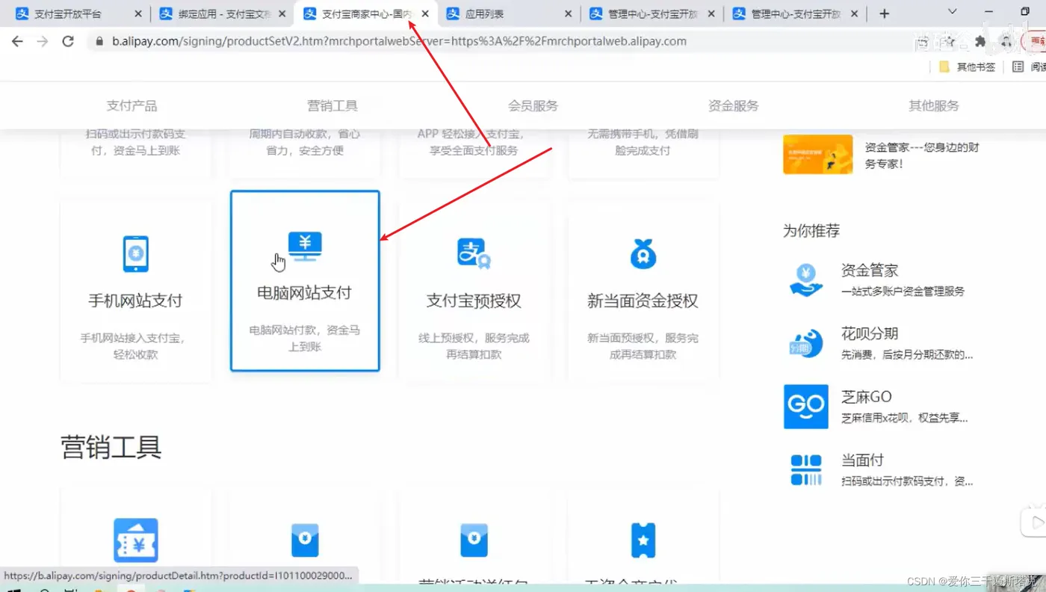Open the 手机网站支付 title link
The height and width of the screenshot is (592, 1046).
click(x=135, y=301)
